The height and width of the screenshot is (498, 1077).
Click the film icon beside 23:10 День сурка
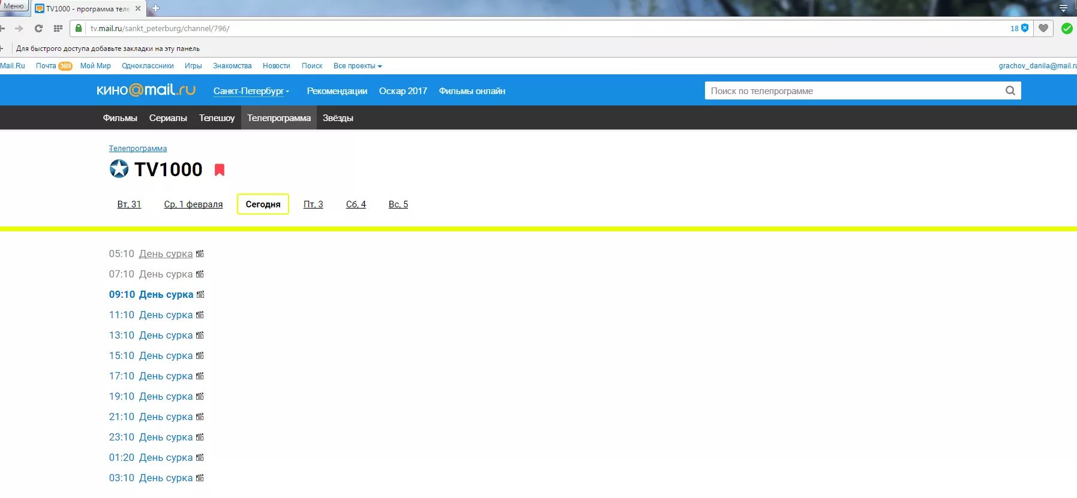[200, 437]
